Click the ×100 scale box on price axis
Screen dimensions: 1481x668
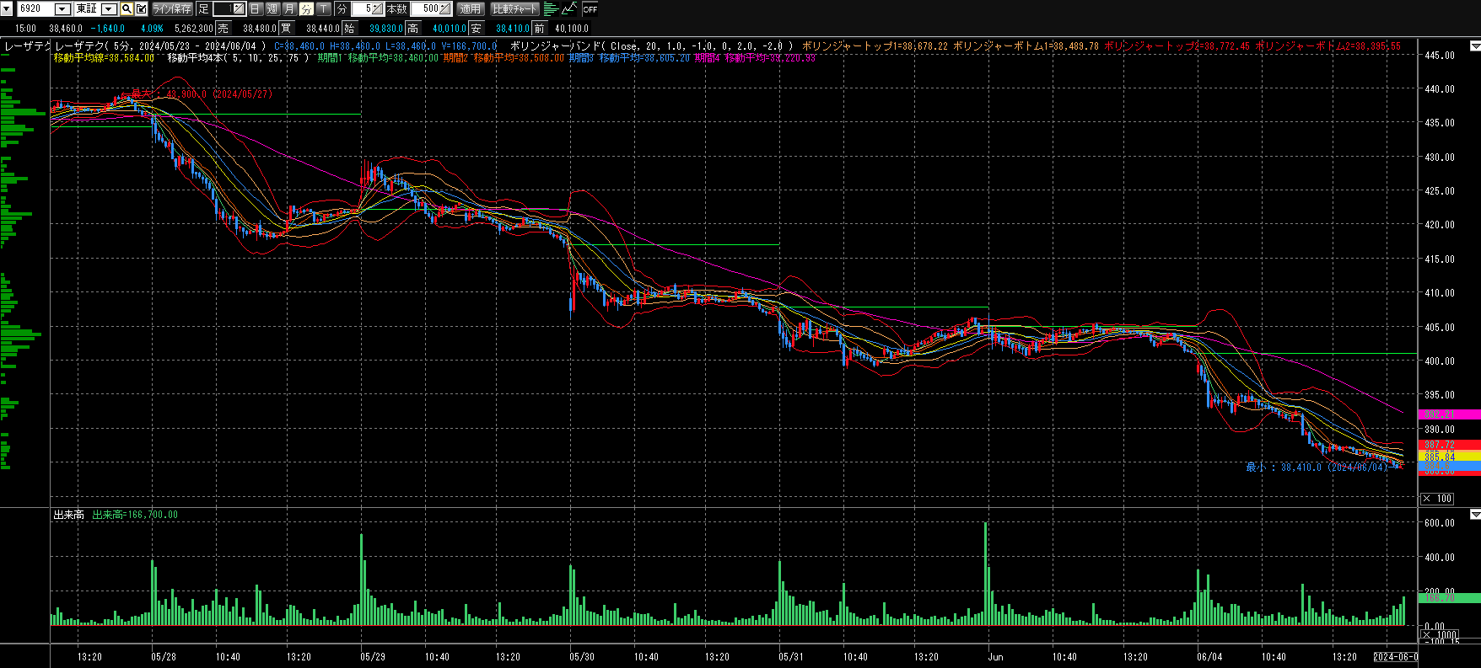[x=1437, y=499]
